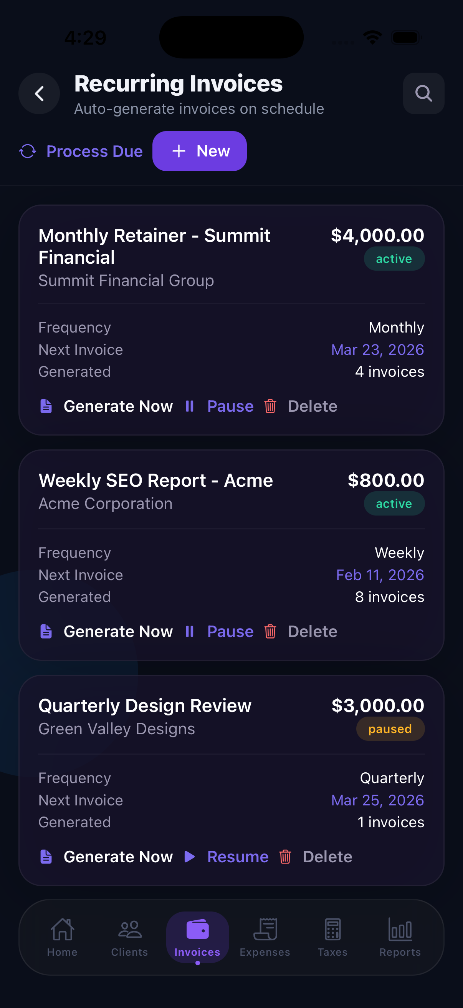Generate Now for Weekly SEO Report - Acme
463x1008 pixels.
118,631
